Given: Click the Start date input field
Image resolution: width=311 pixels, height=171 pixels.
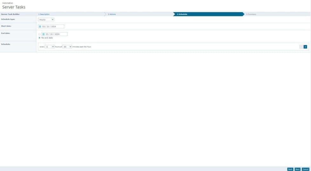Looking at the screenshot, I should (x=52, y=27).
